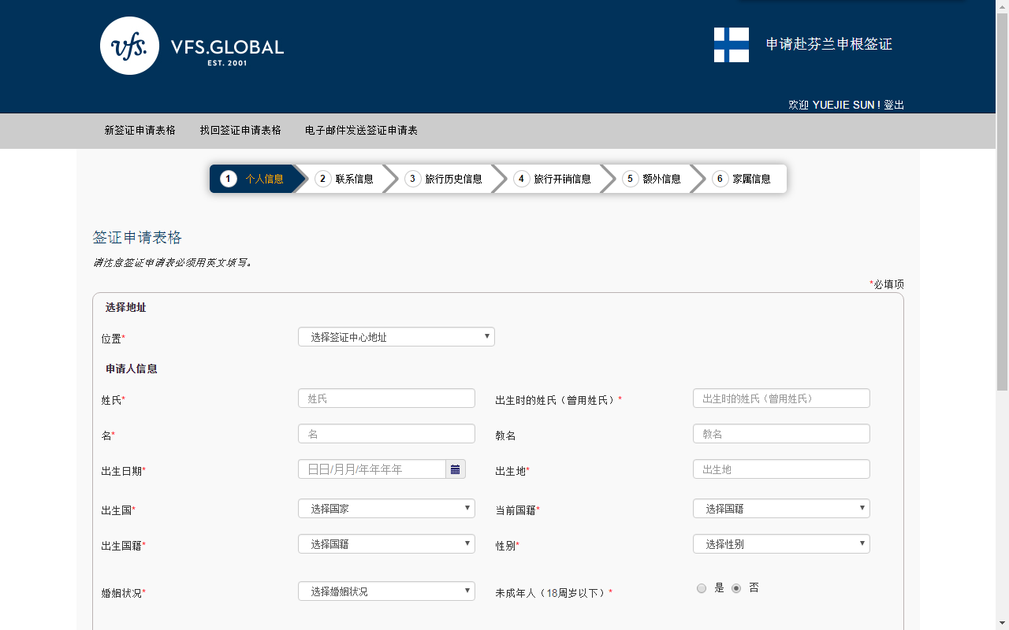Open the birth date calendar picker
1009x630 pixels.
(x=456, y=469)
